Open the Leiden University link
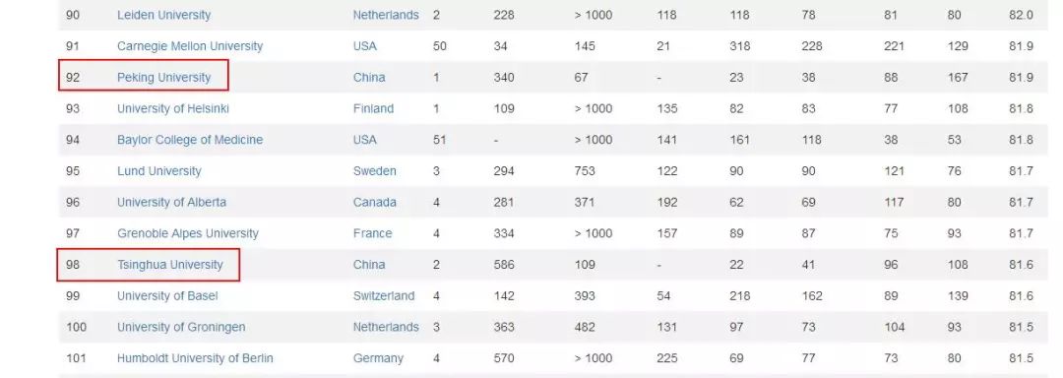The image size is (1063, 378). 163,15
